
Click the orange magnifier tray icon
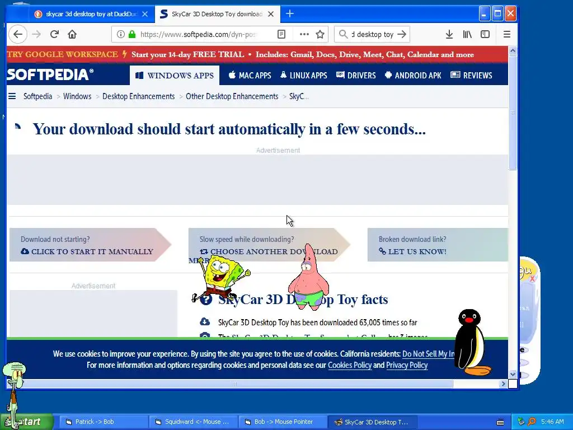click(x=532, y=422)
